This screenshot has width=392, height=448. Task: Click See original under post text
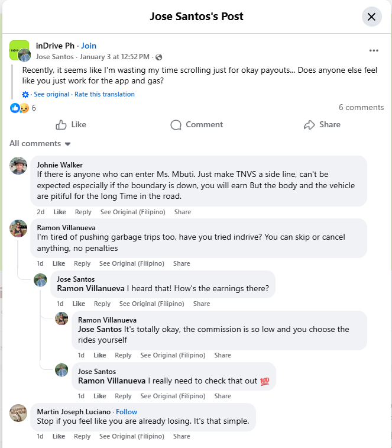[51, 95]
